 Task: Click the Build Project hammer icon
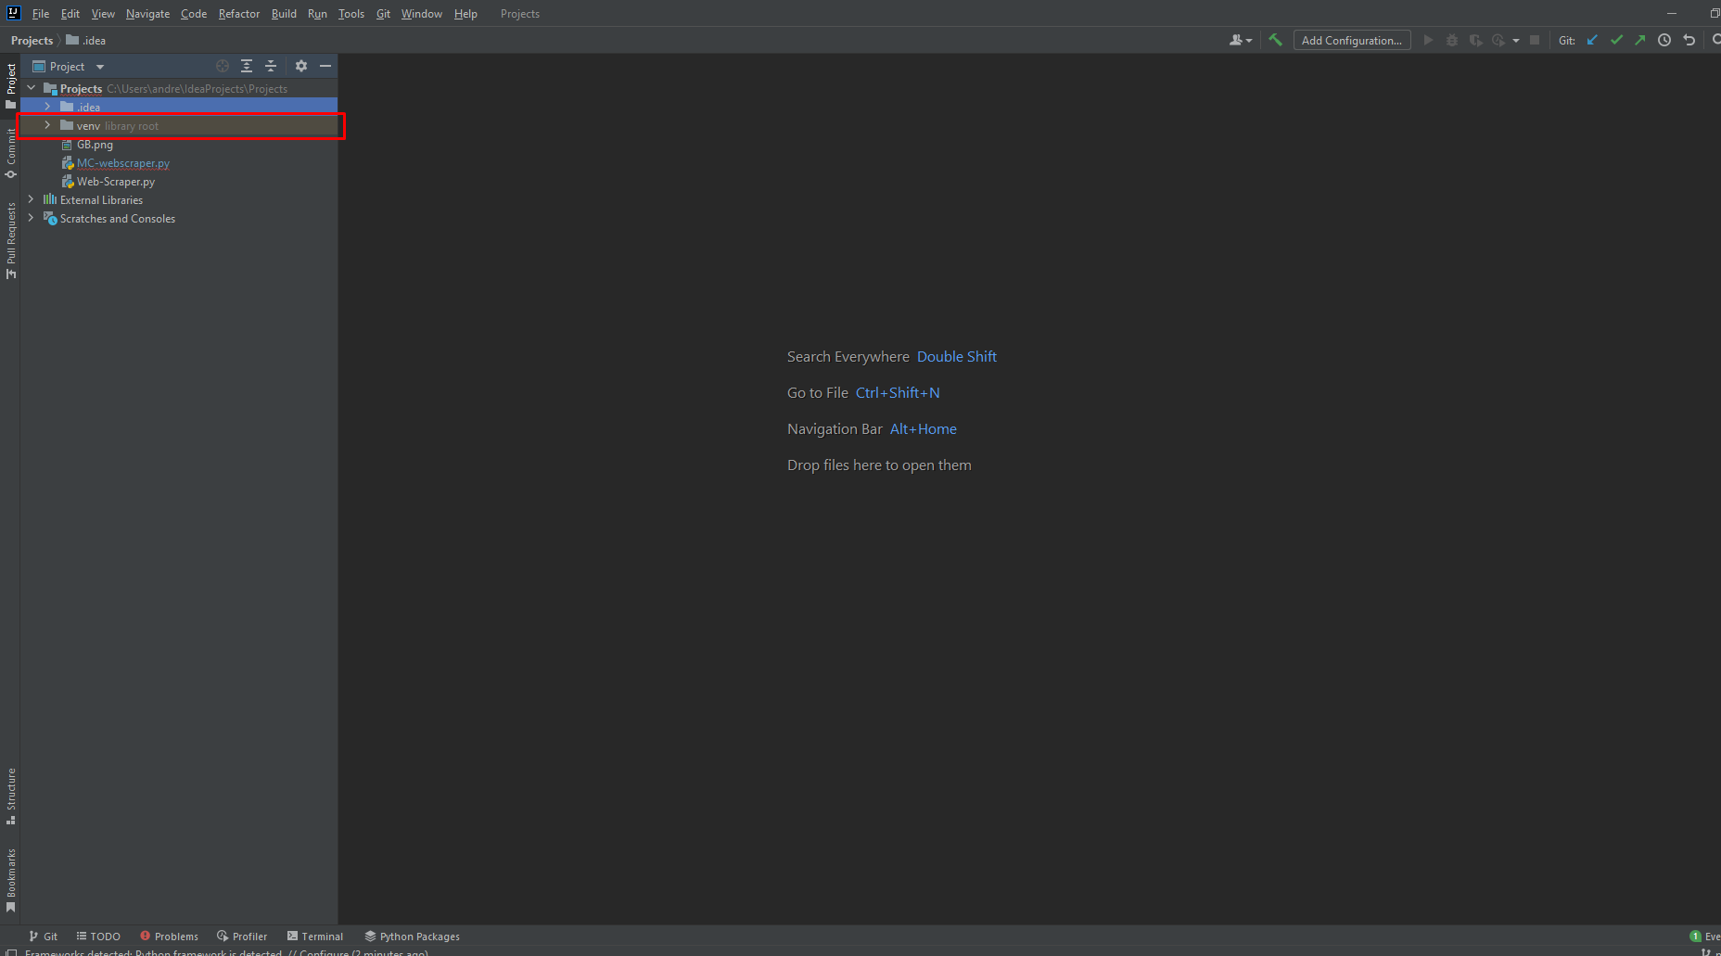coord(1276,40)
